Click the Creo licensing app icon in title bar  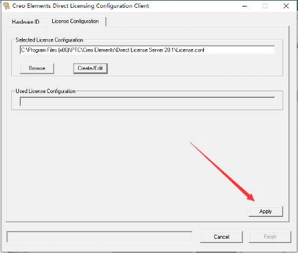coord(7,6)
